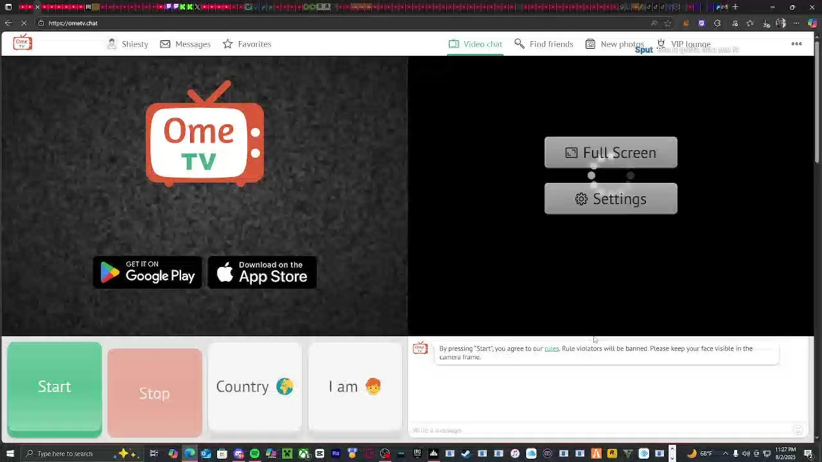Open weather widget showing 68°F
Screen dimensions: 822x462
[700, 454]
